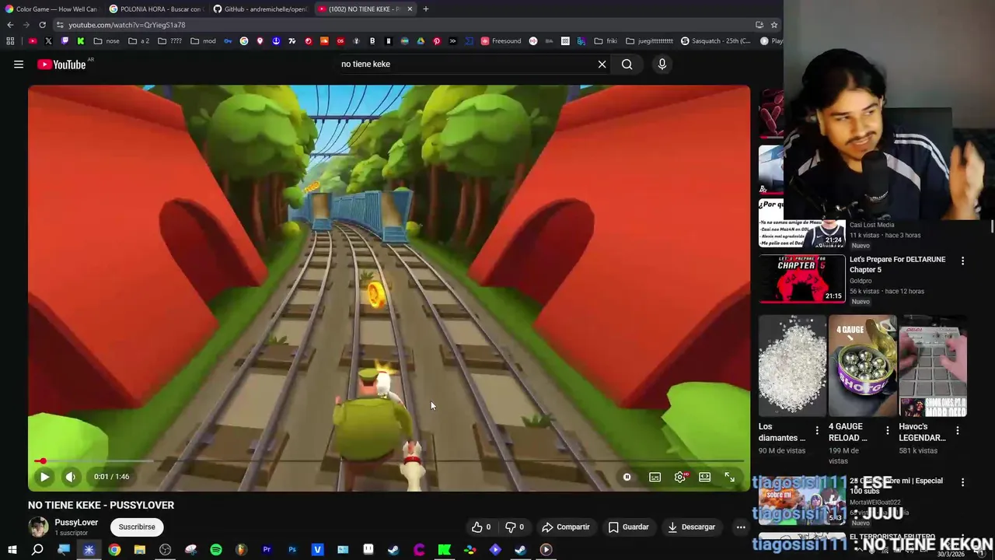The width and height of the screenshot is (995, 560).
Task: Open the browser apps grid shortcut
Action: pos(10,41)
